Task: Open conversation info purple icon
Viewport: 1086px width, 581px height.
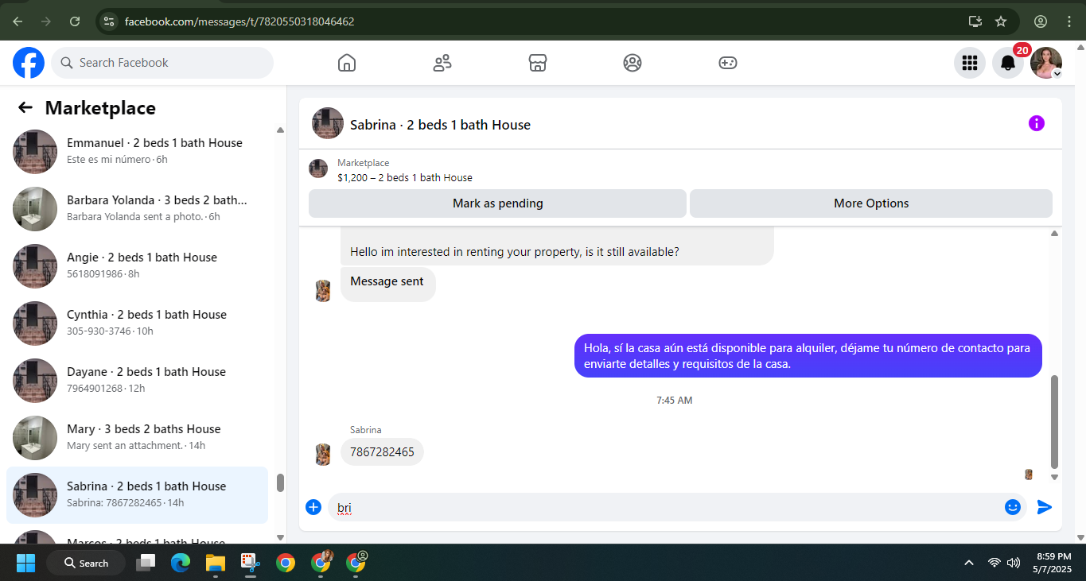Action: (1037, 123)
